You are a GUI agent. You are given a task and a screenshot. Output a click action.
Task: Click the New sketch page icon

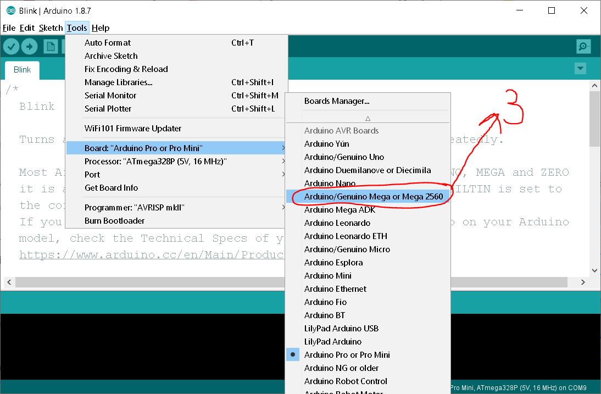tap(50, 47)
